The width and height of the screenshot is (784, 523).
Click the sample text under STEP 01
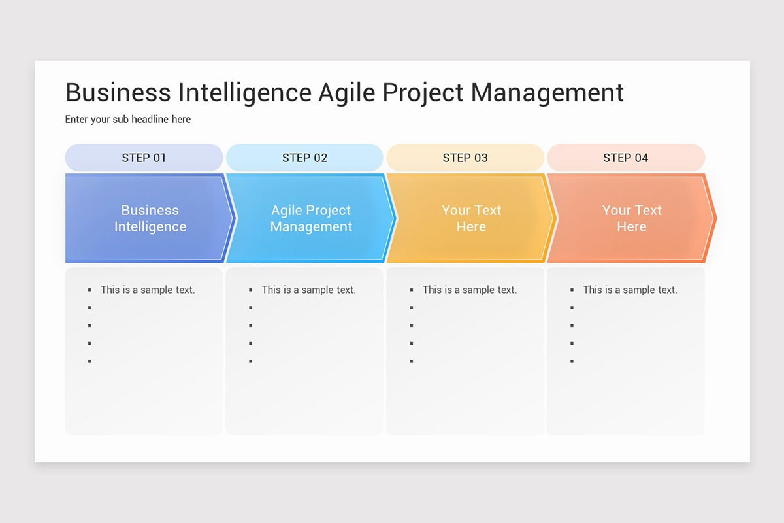pyautogui.click(x=148, y=290)
